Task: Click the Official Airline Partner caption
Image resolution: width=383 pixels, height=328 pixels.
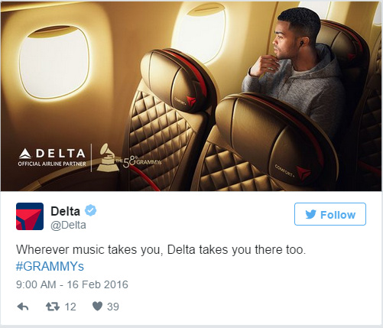Action: (x=52, y=164)
